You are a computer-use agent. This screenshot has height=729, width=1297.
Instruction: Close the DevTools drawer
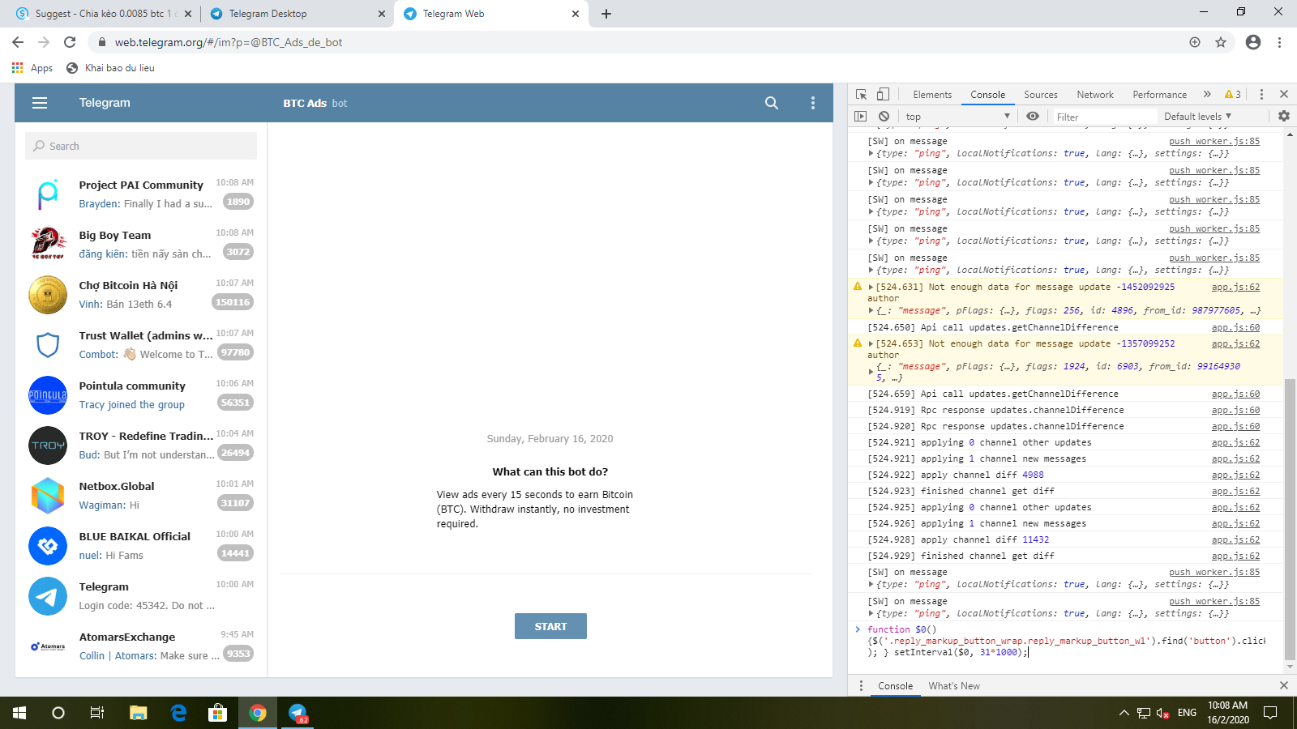coord(1284,685)
